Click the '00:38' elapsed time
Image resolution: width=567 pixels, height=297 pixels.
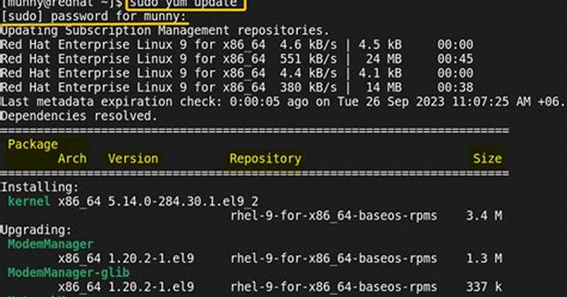click(x=455, y=87)
